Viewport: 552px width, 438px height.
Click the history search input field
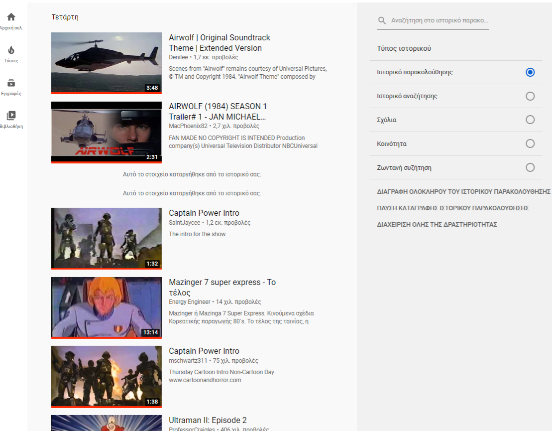coord(439,21)
